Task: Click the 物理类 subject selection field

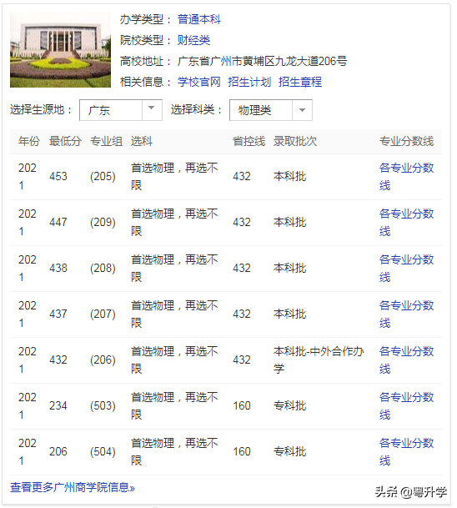Action: click(271, 110)
